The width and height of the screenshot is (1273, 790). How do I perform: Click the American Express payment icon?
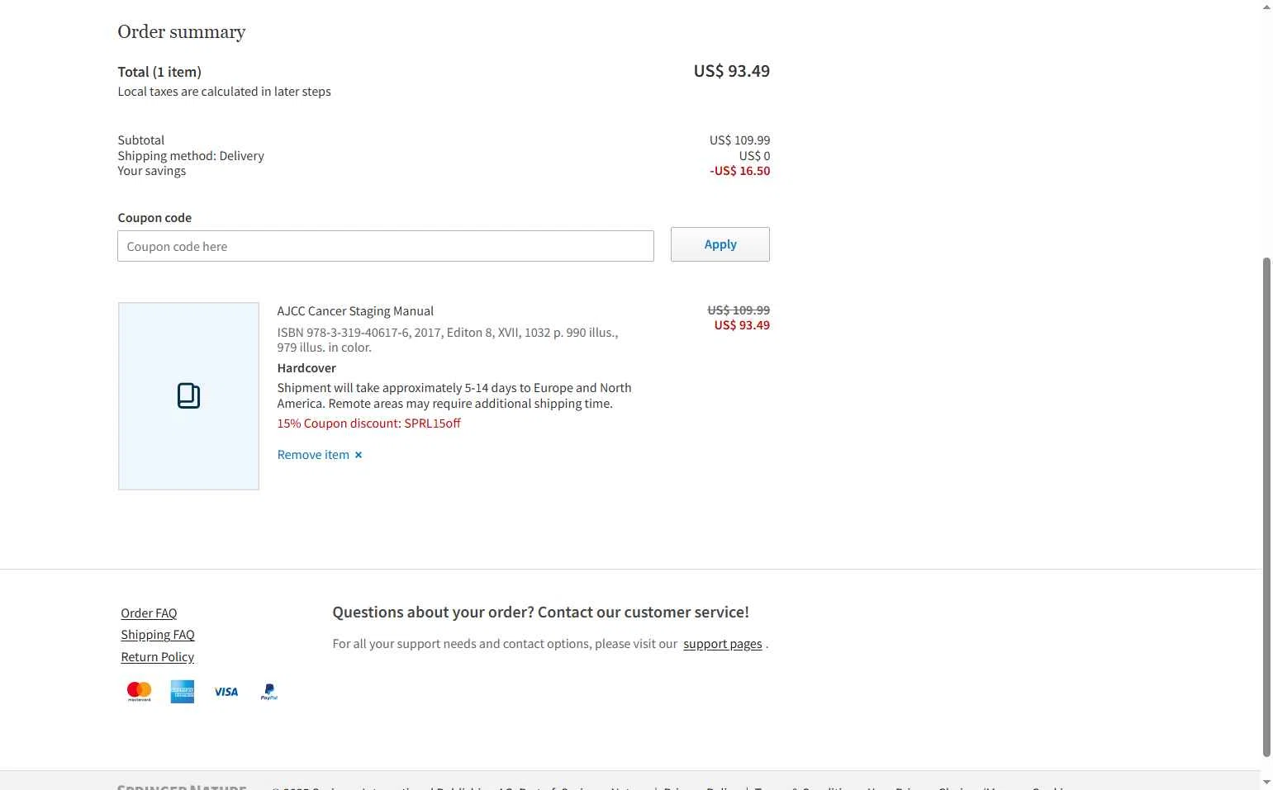tap(183, 692)
